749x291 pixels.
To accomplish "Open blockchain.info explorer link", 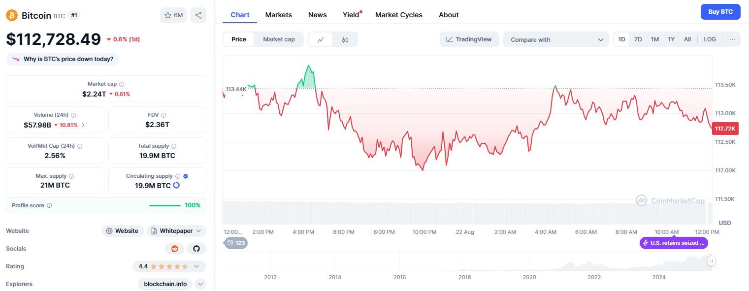I will [165, 284].
